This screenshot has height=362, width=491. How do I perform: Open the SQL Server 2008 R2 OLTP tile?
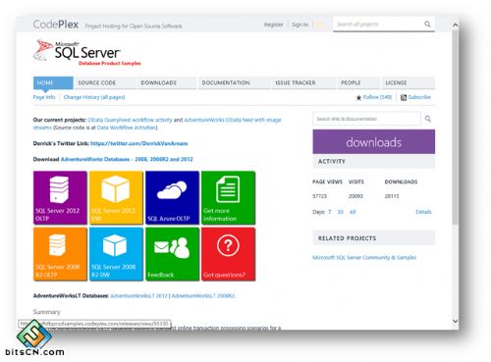[x=60, y=254]
